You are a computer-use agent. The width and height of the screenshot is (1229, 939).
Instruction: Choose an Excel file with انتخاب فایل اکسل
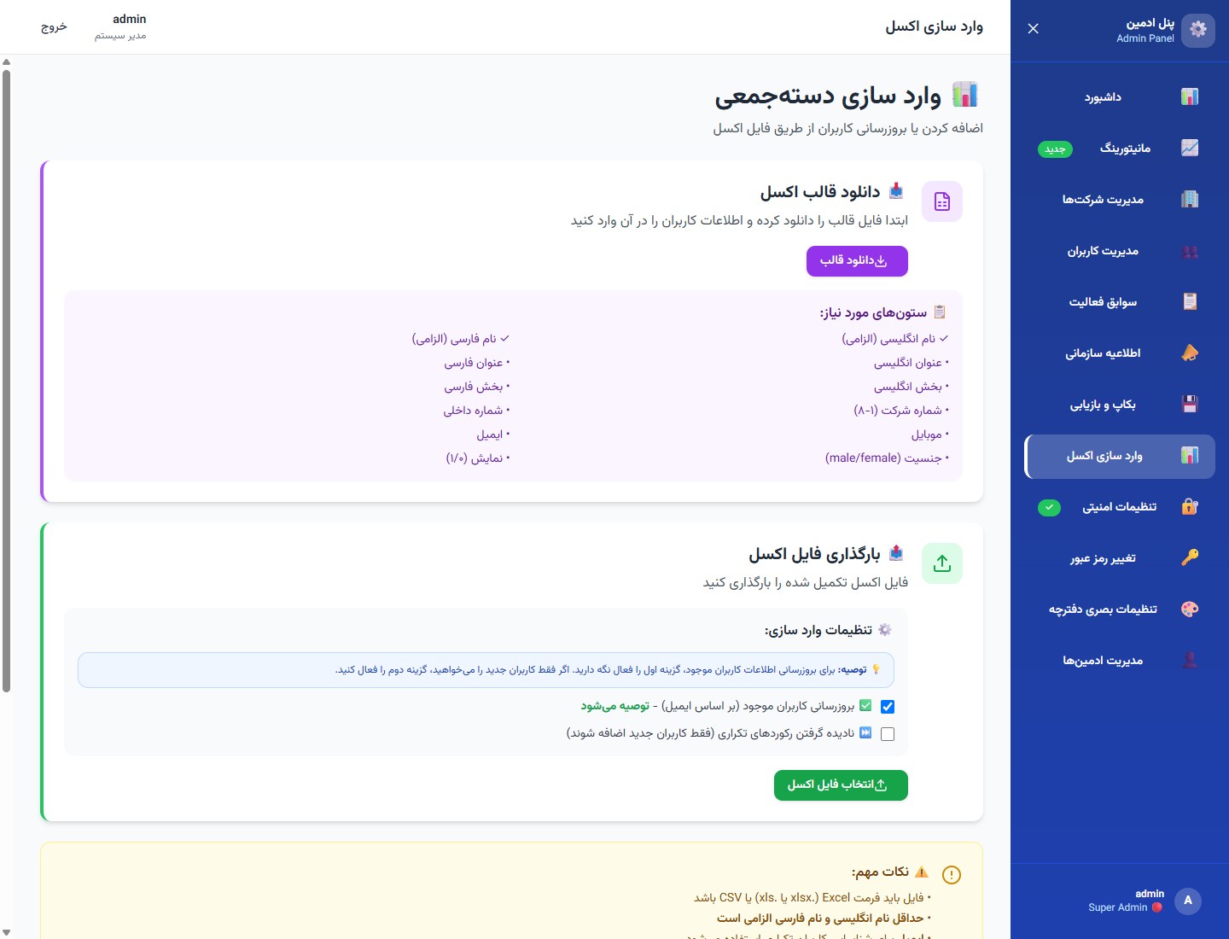coord(841,785)
